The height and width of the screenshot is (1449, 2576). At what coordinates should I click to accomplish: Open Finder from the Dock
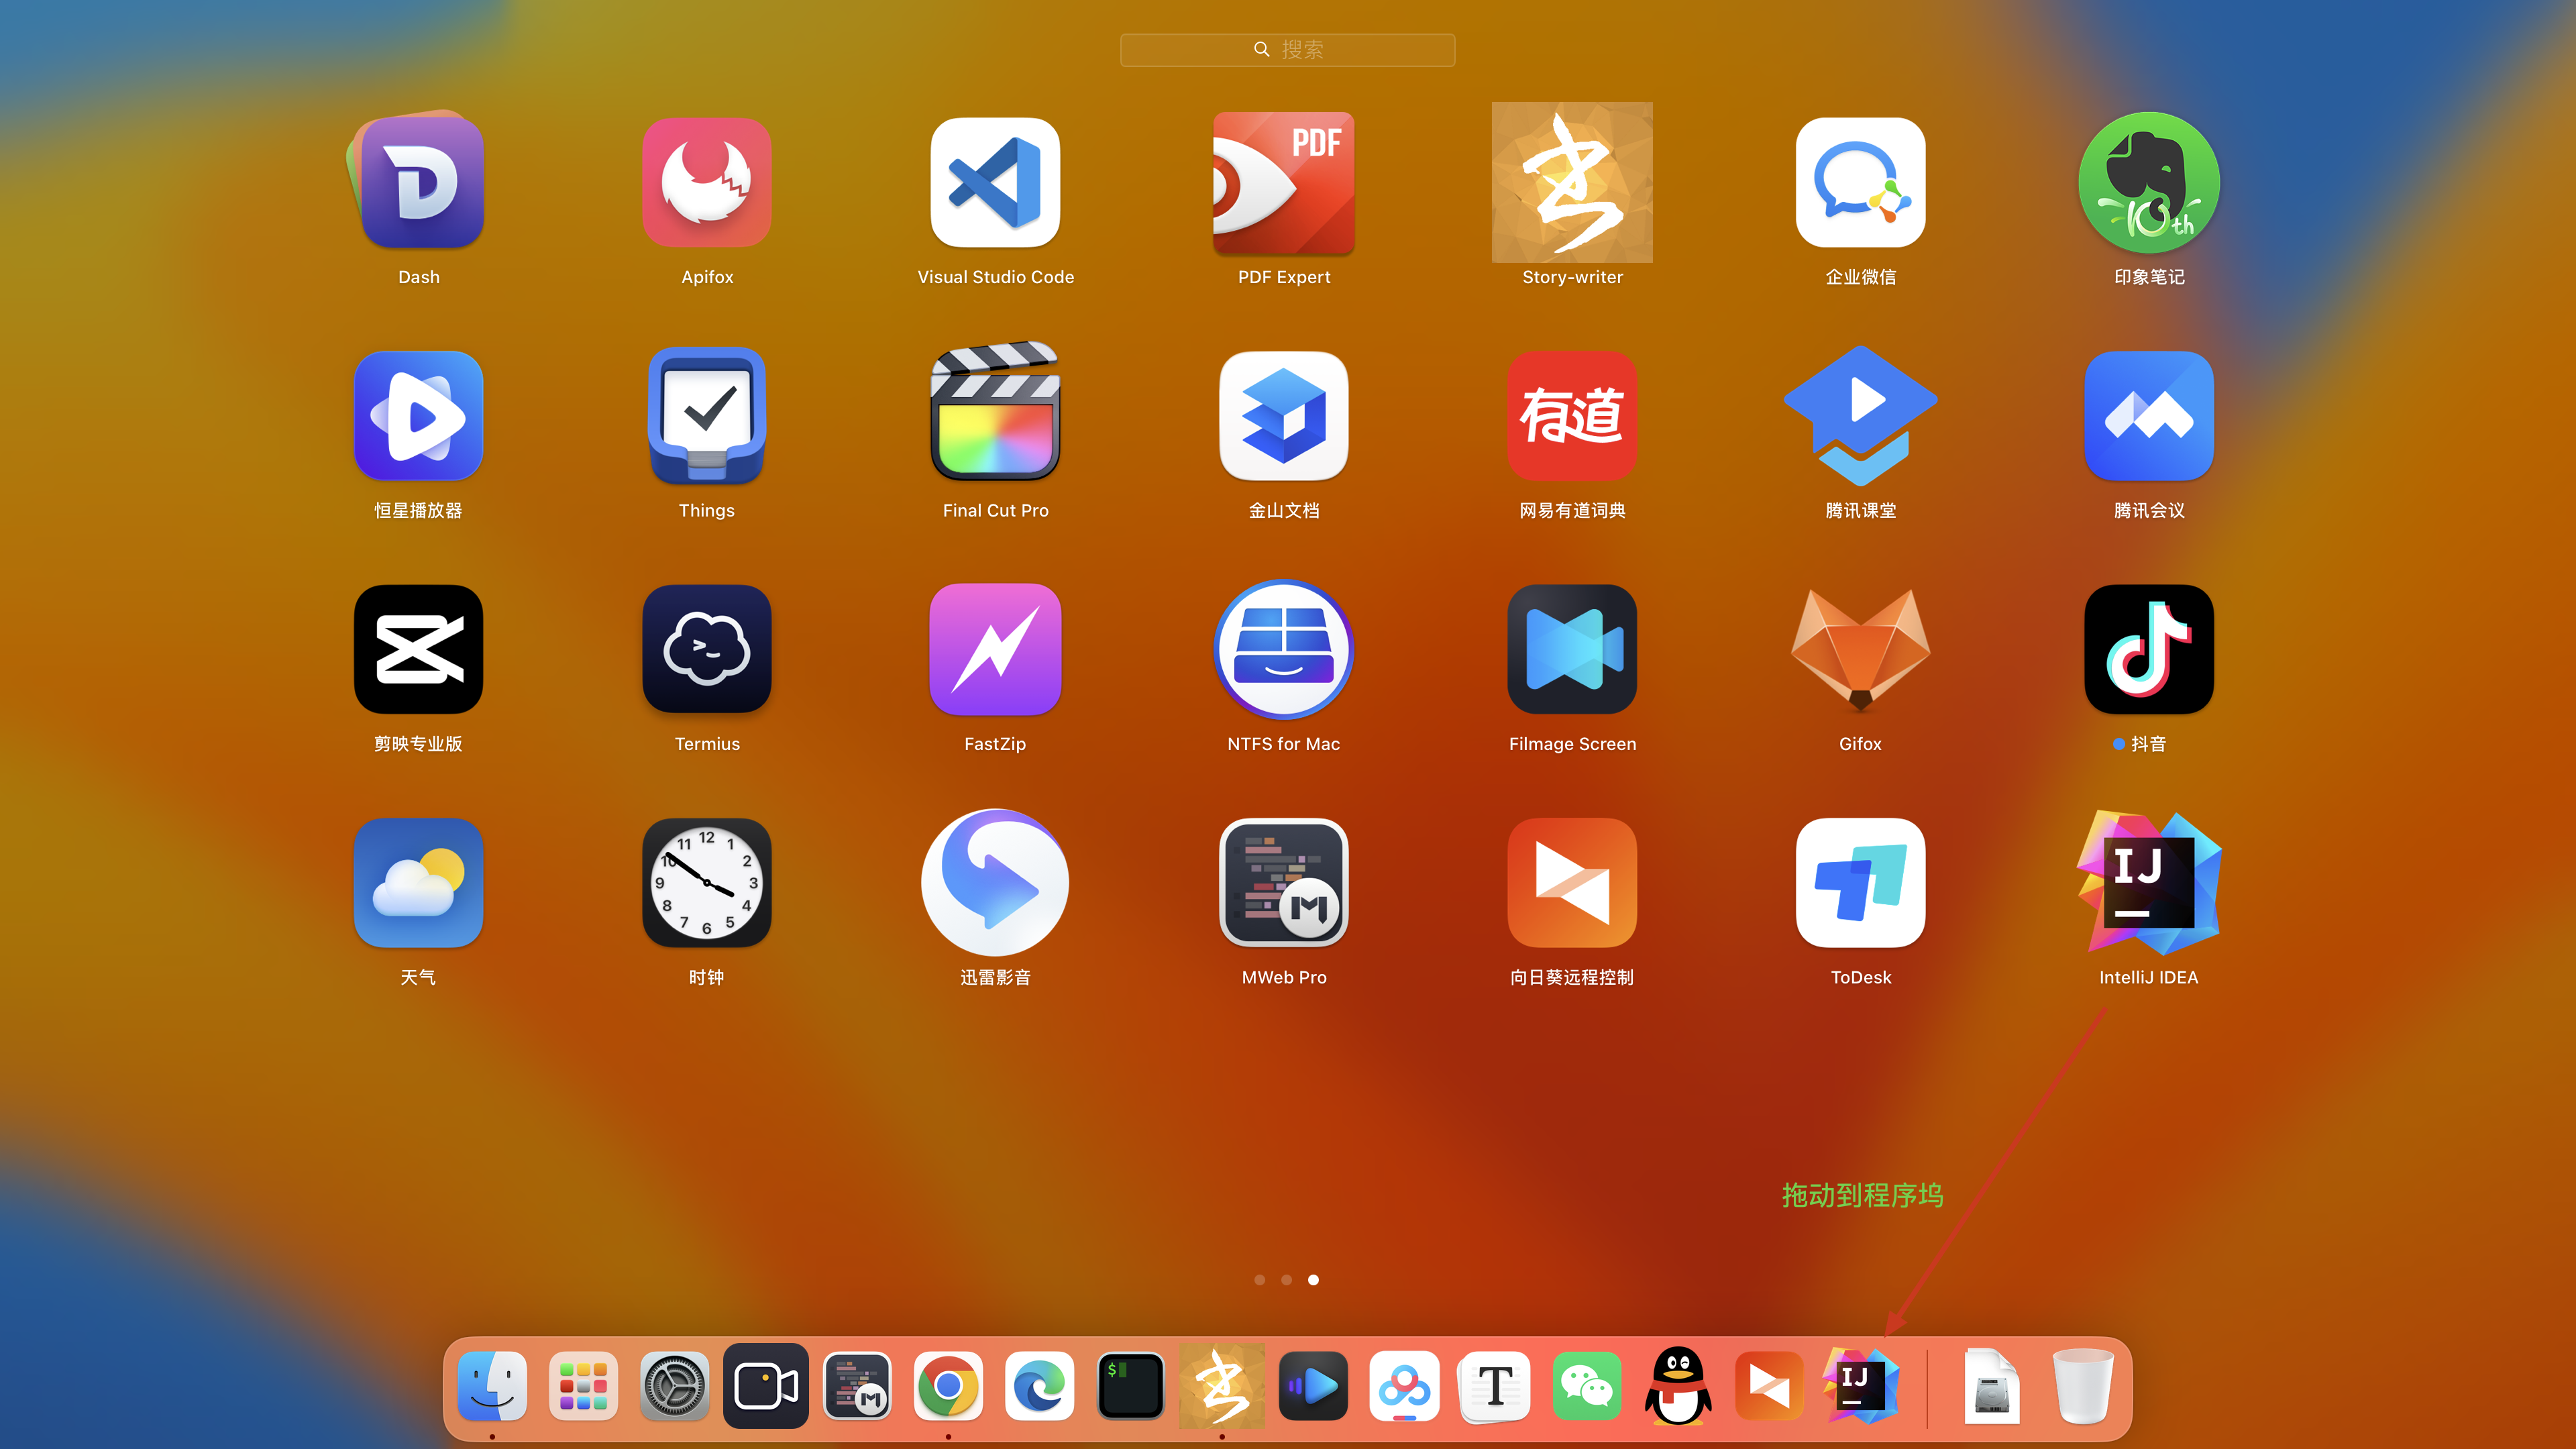click(492, 1386)
